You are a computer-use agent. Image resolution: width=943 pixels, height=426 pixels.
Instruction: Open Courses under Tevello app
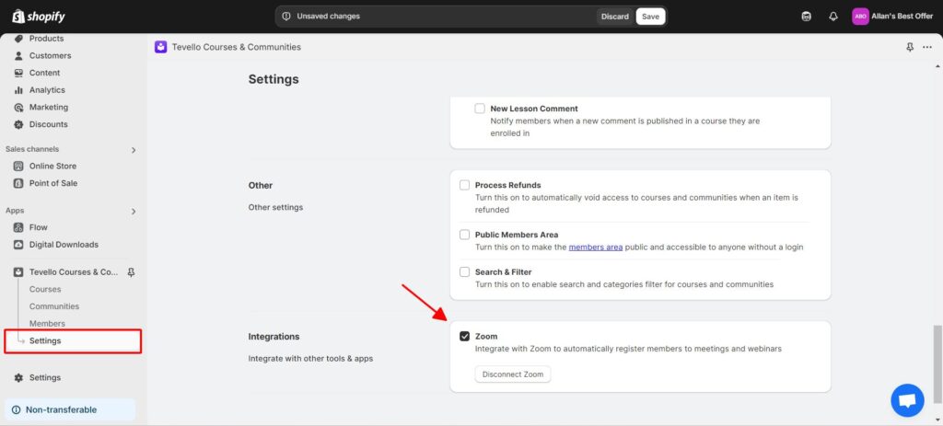point(45,289)
